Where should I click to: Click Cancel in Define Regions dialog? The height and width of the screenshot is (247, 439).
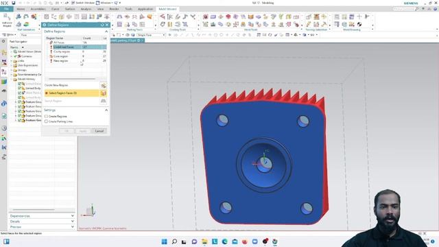[x=99, y=131]
